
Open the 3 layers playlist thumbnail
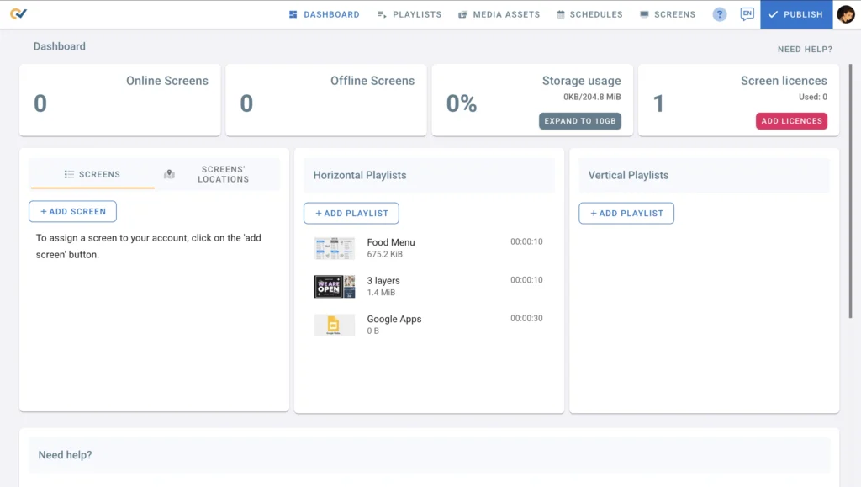335,287
